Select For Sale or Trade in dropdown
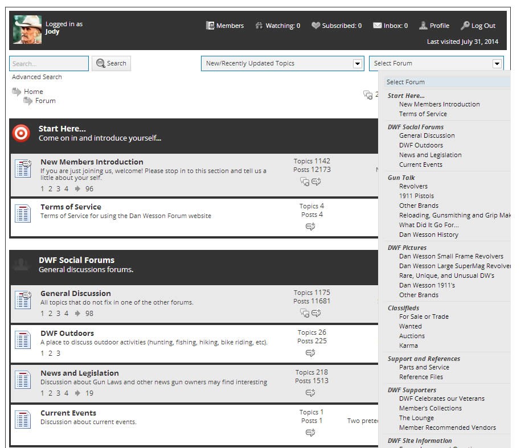The height and width of the screenshot is (448, 529). coord(424,317)
